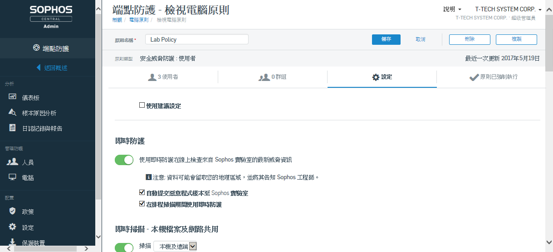Open the 政策 shield-check icon
This screenshot has height=252, width=553.
point(13,211)
